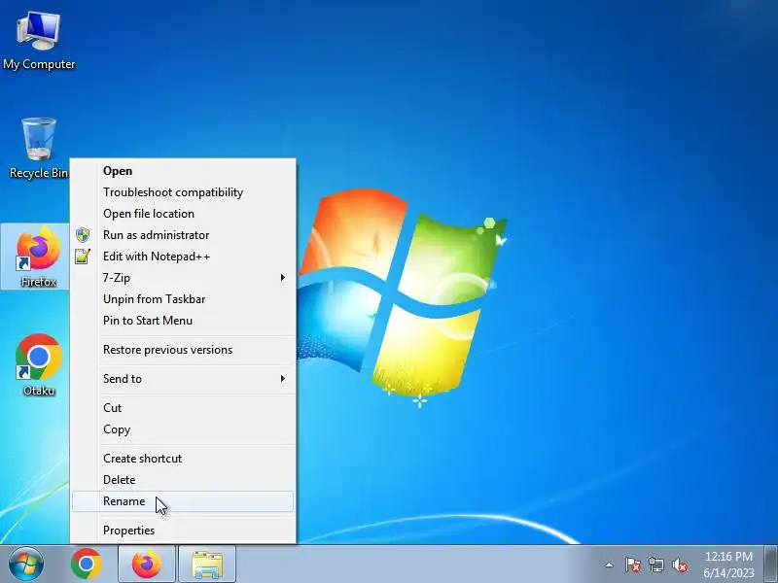Select Unpin from Taskbar
This screenshot has height=583, width=778.
tap(183, 299)
